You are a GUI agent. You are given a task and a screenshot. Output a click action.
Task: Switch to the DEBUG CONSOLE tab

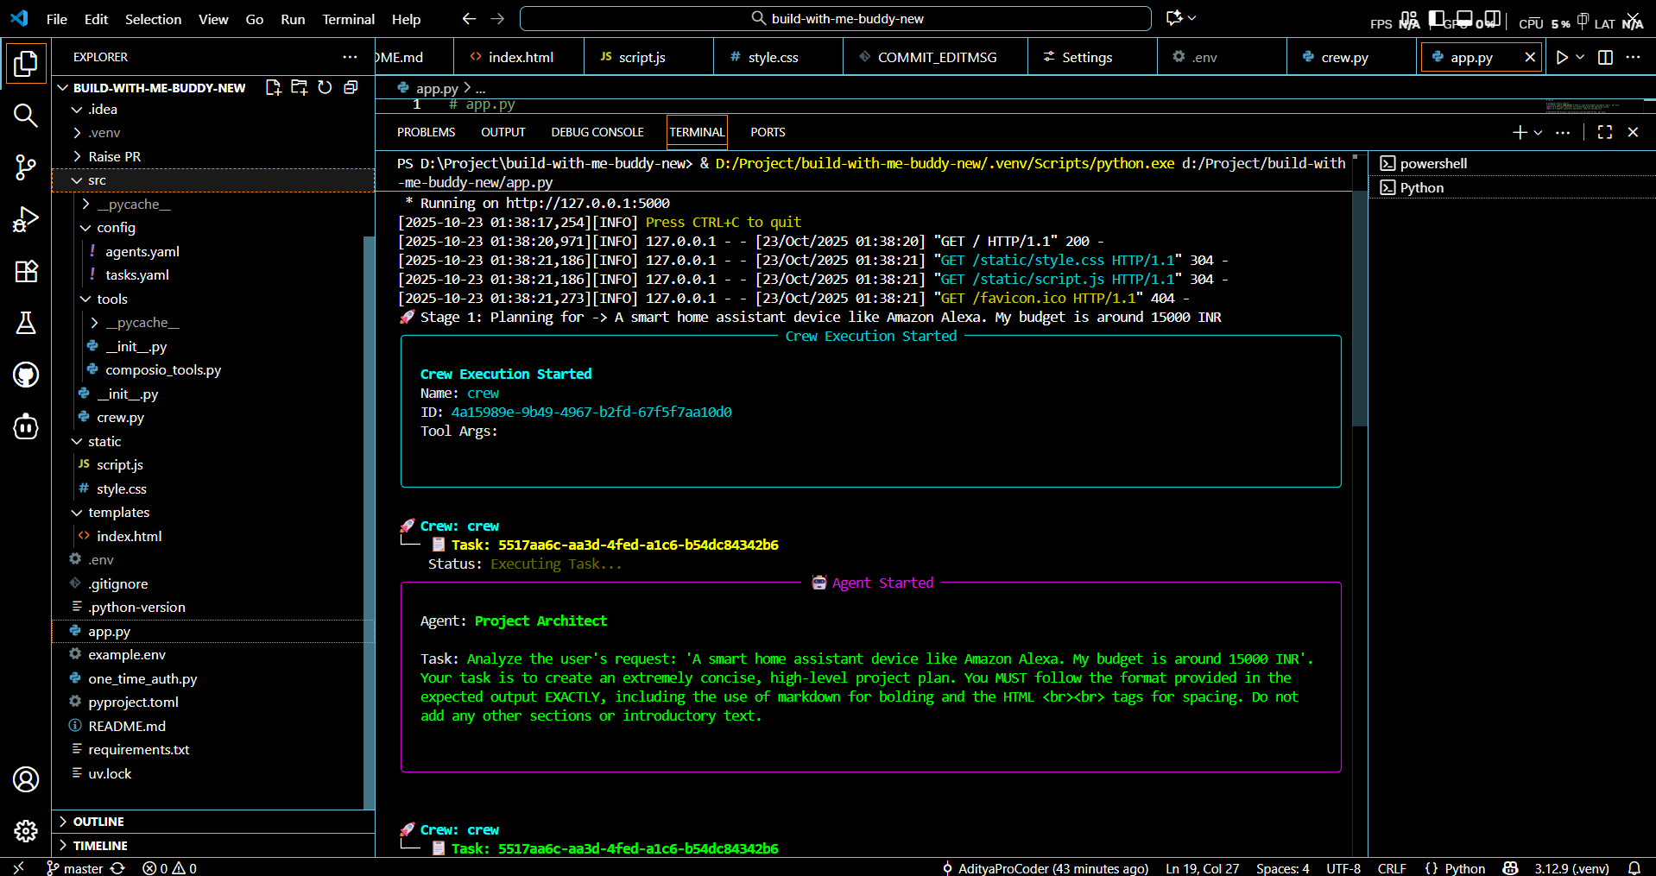coord(597,132)
